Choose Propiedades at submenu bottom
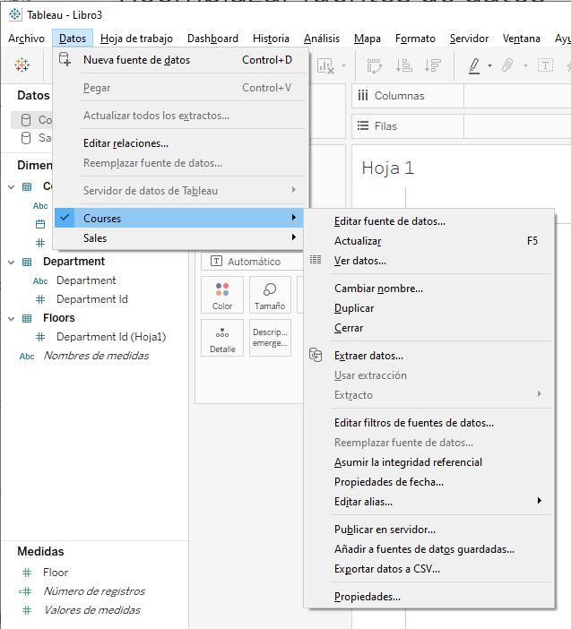 click(x=429, y=597)
